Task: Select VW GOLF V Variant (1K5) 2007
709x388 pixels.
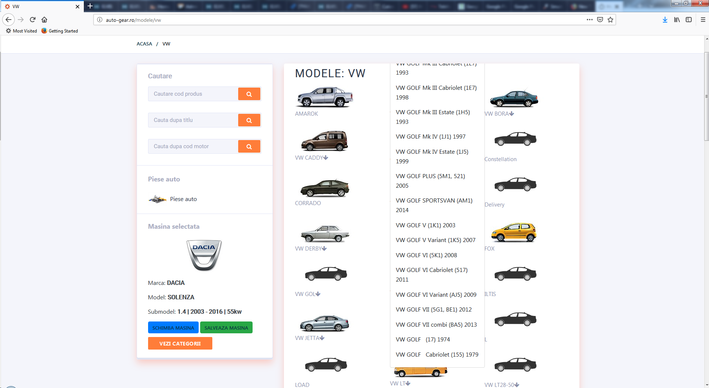Action: (x=435, y=240)
